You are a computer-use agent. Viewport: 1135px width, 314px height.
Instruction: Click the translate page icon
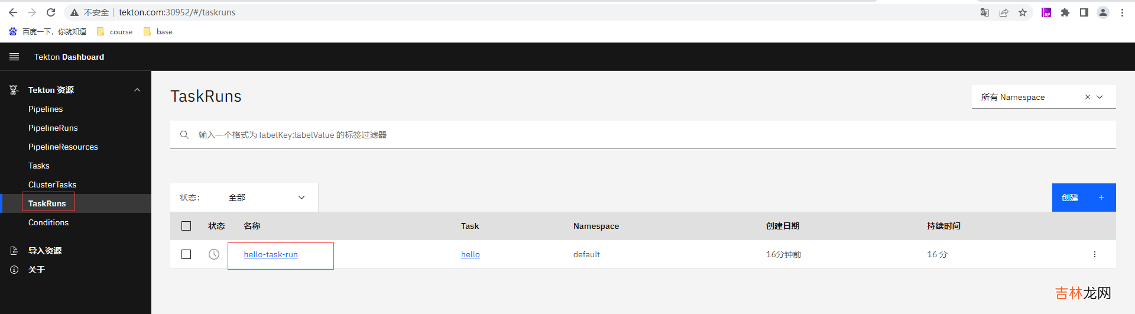coord(985,12)
